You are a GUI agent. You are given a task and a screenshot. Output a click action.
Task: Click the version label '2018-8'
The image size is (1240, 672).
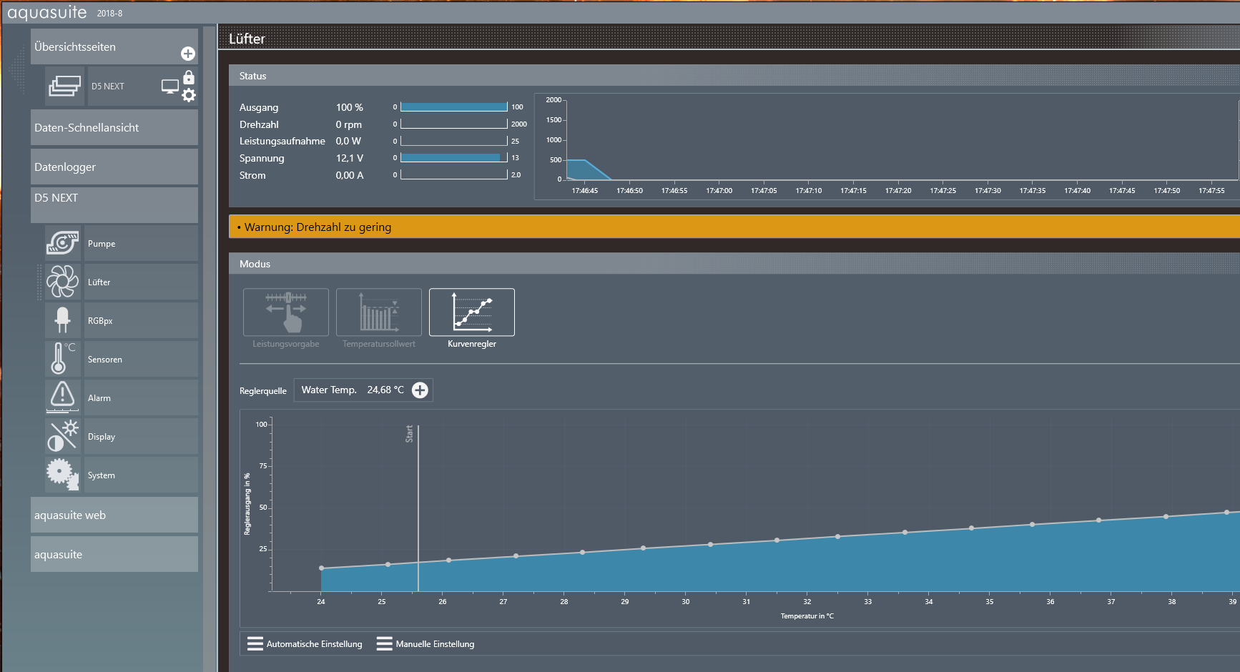[109, 14]
